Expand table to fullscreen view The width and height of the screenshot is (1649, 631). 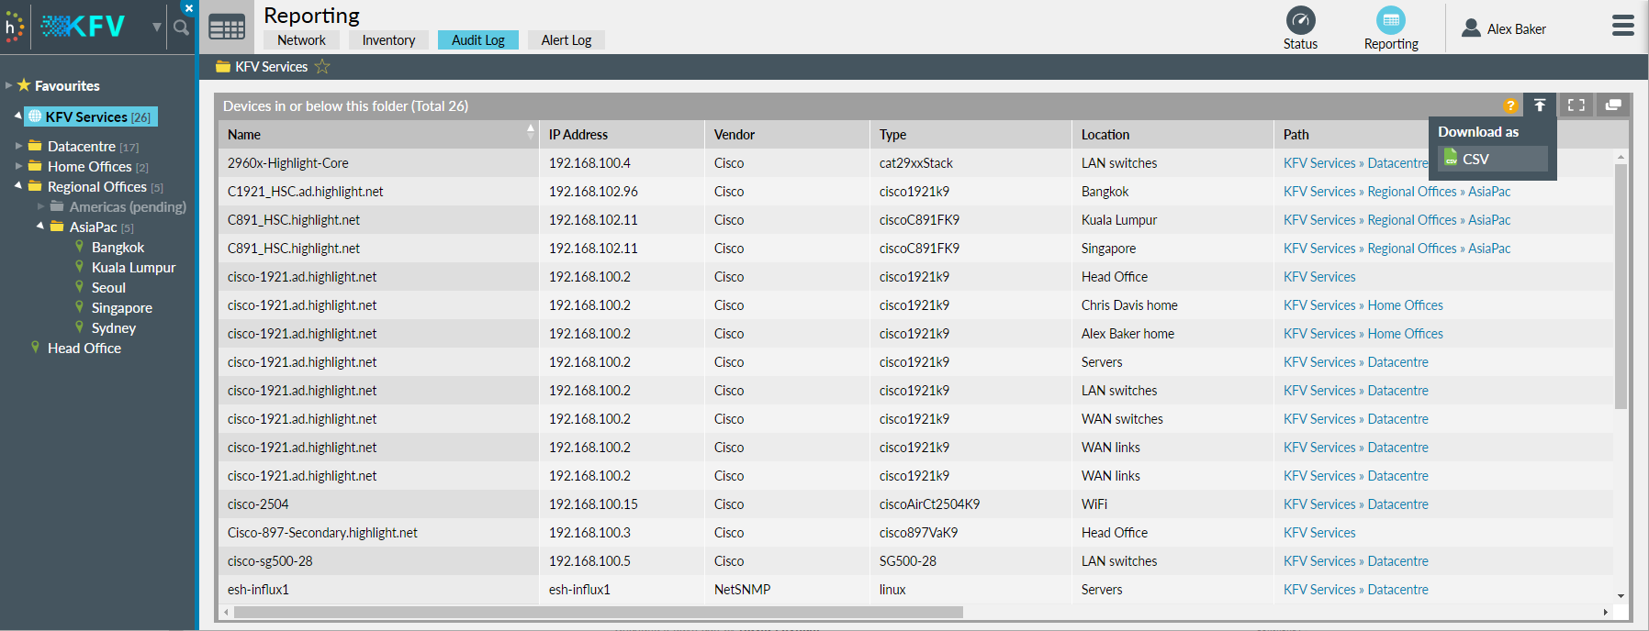(x=1576, y=105)
